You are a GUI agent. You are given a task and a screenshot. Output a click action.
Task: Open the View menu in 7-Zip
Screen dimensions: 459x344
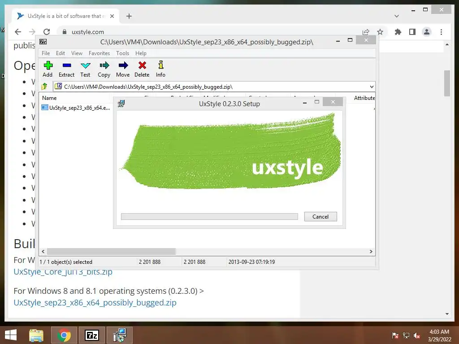point(77,53)
